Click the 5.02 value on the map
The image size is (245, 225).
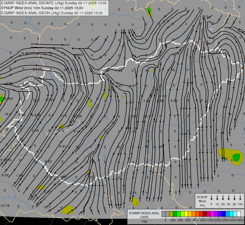pos(5,175)
